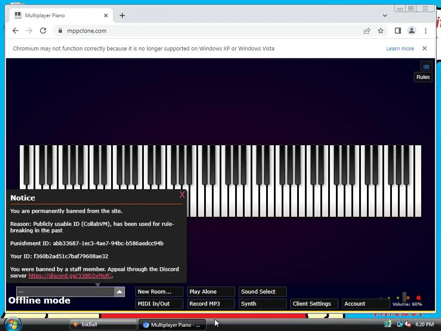Select the Multiplayer Piano browser tab

click(x=61, y=16)
